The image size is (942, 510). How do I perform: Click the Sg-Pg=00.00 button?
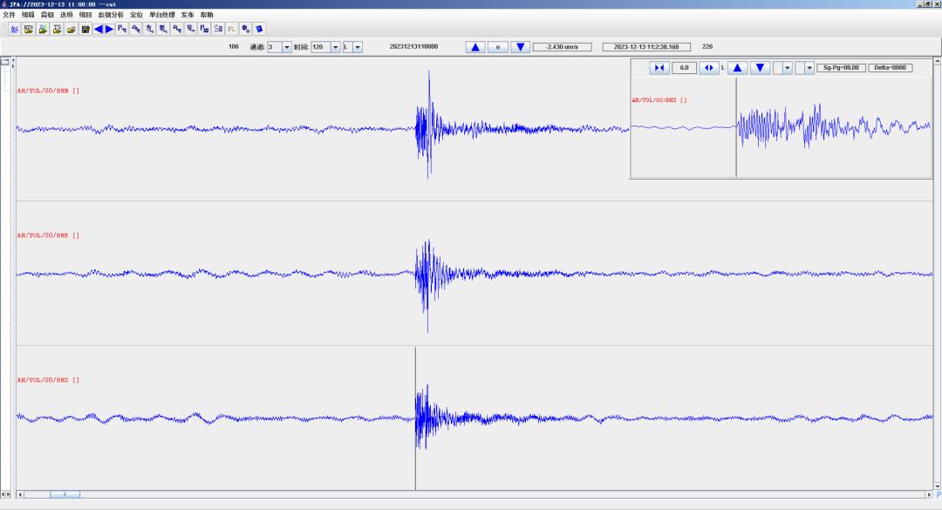pos(838,68)
